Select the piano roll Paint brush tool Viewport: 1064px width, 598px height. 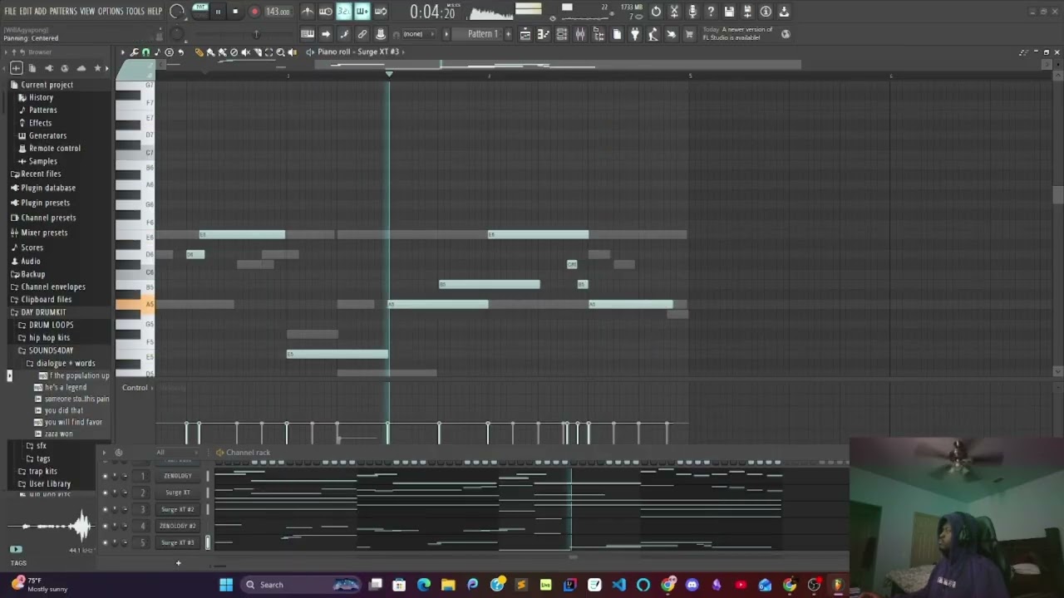pos(210,52)
